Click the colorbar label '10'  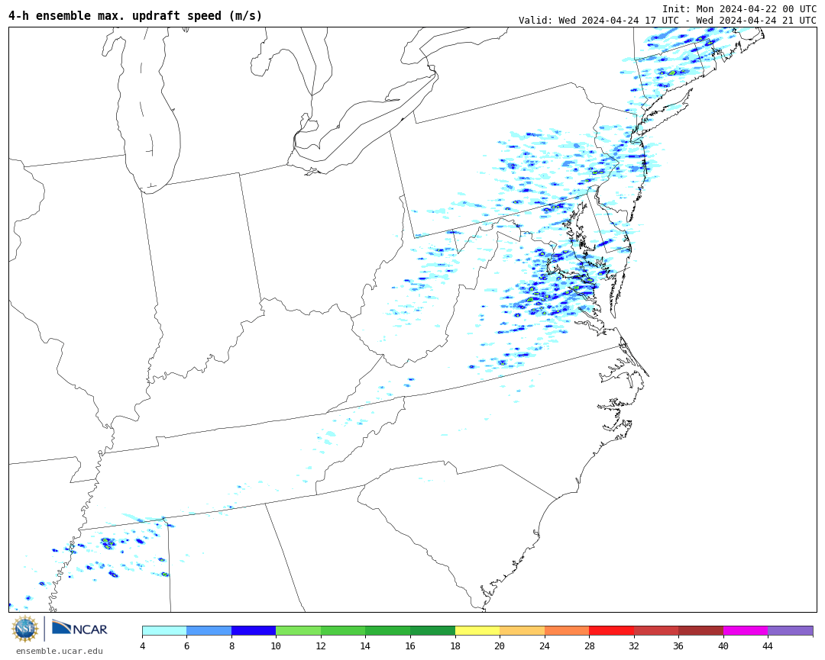point(276,646)
